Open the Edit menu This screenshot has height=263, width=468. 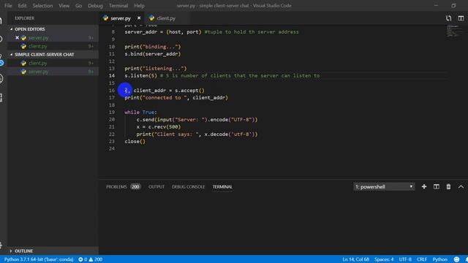22,6
